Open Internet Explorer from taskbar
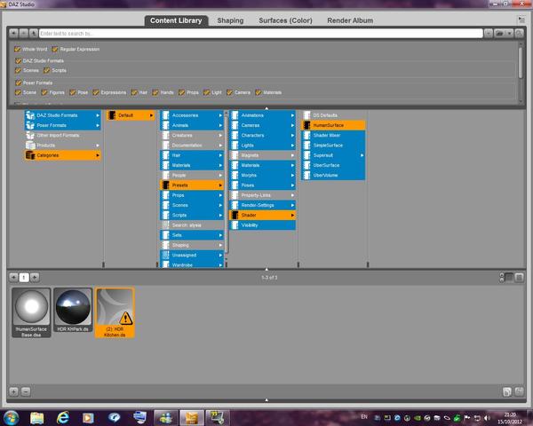The width and height of the screenshot is (533, 426). tap(63, 417)
